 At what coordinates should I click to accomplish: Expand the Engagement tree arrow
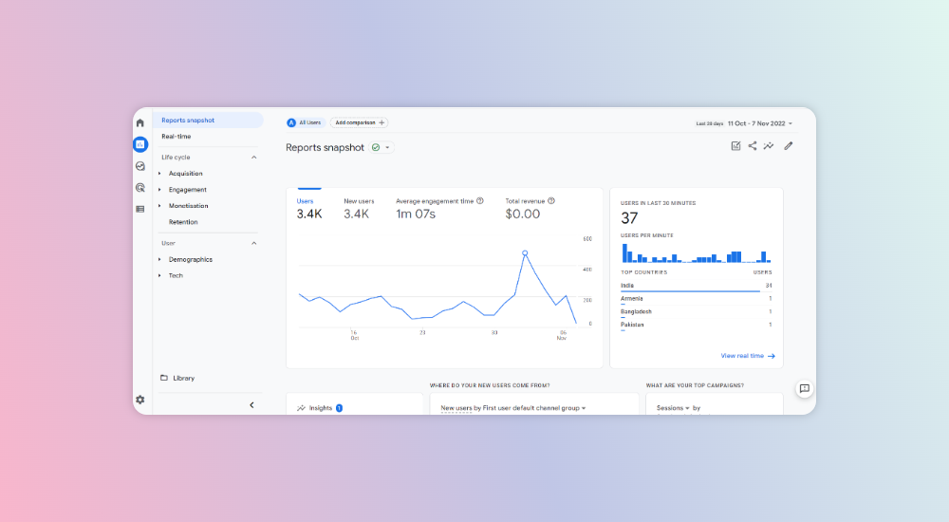159,190
